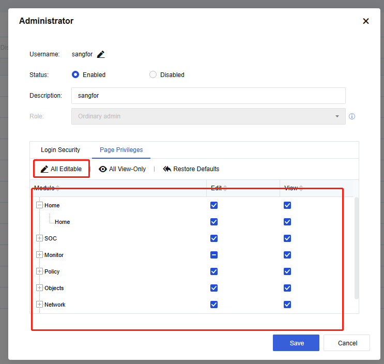Click inside the Description input field
This screenshot has height=364, width=384.
pyautogui.click(x=208, y=96)
